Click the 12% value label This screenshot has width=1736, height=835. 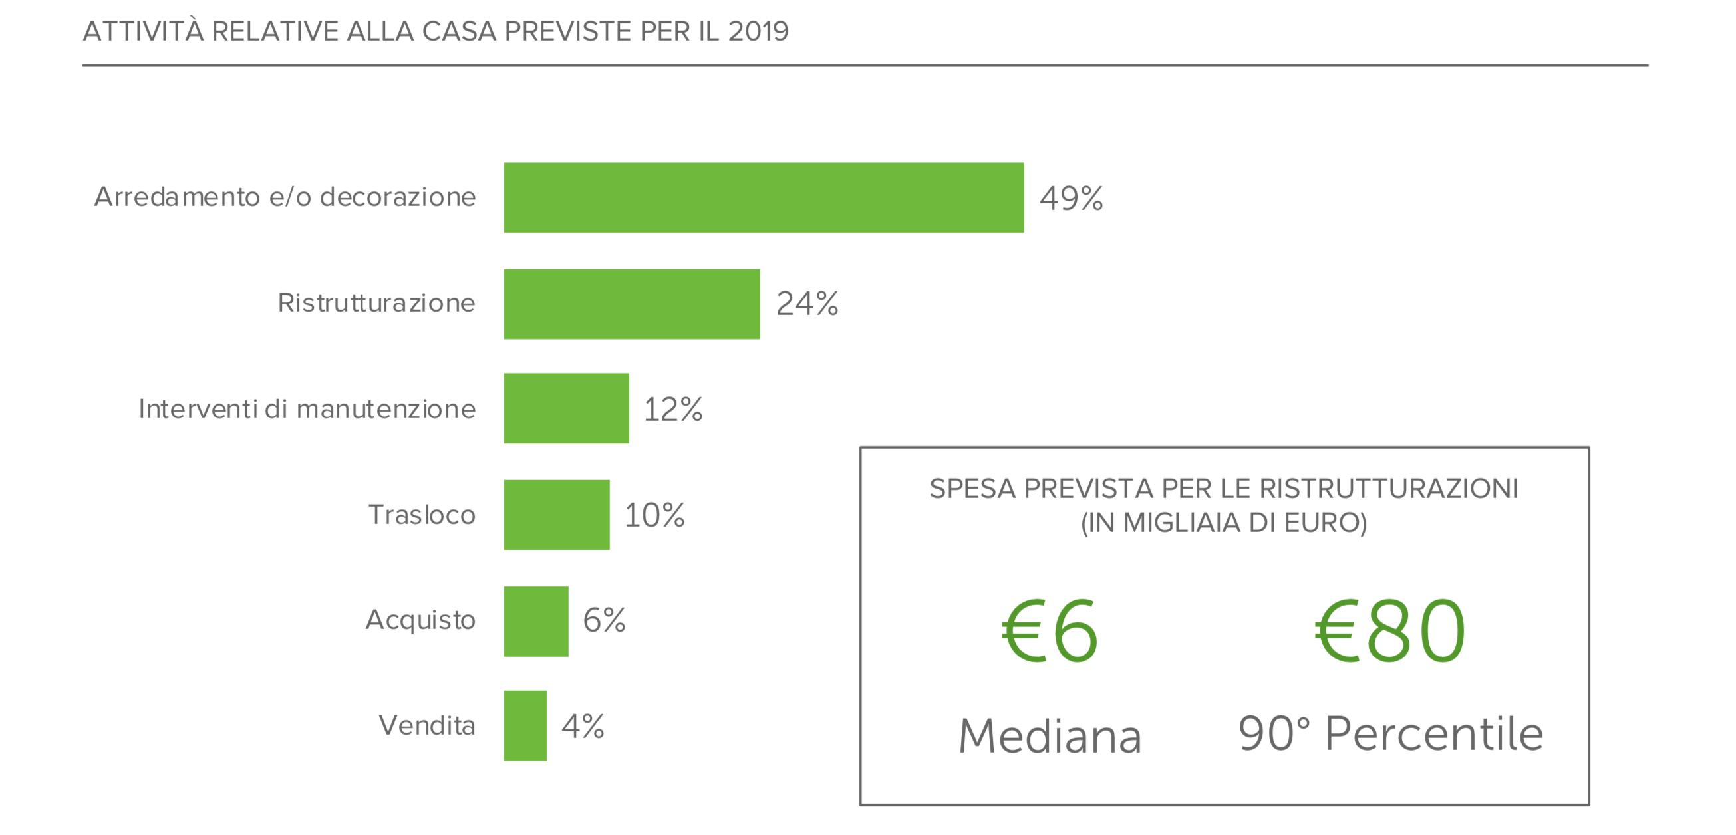[673, 410]
